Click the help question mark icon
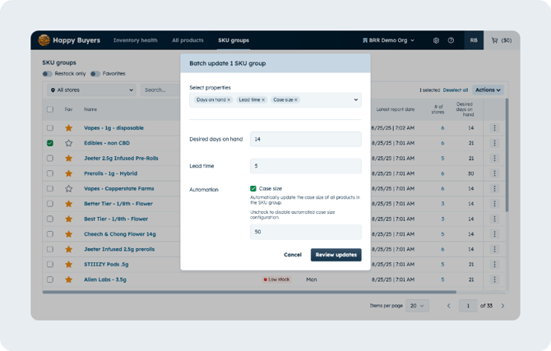Viewport: 551px width, 351px height. pos(451,40)
